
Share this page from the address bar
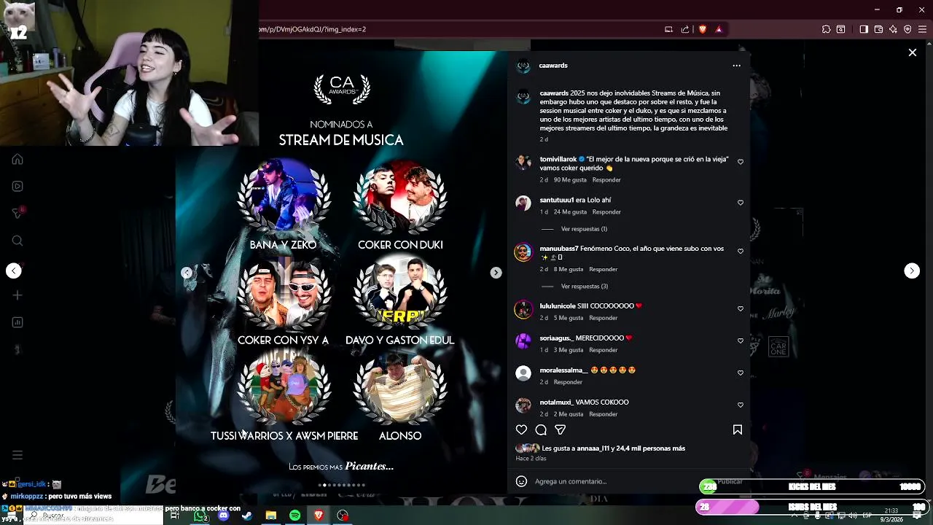pyautogui.click(x=685, y=29)
